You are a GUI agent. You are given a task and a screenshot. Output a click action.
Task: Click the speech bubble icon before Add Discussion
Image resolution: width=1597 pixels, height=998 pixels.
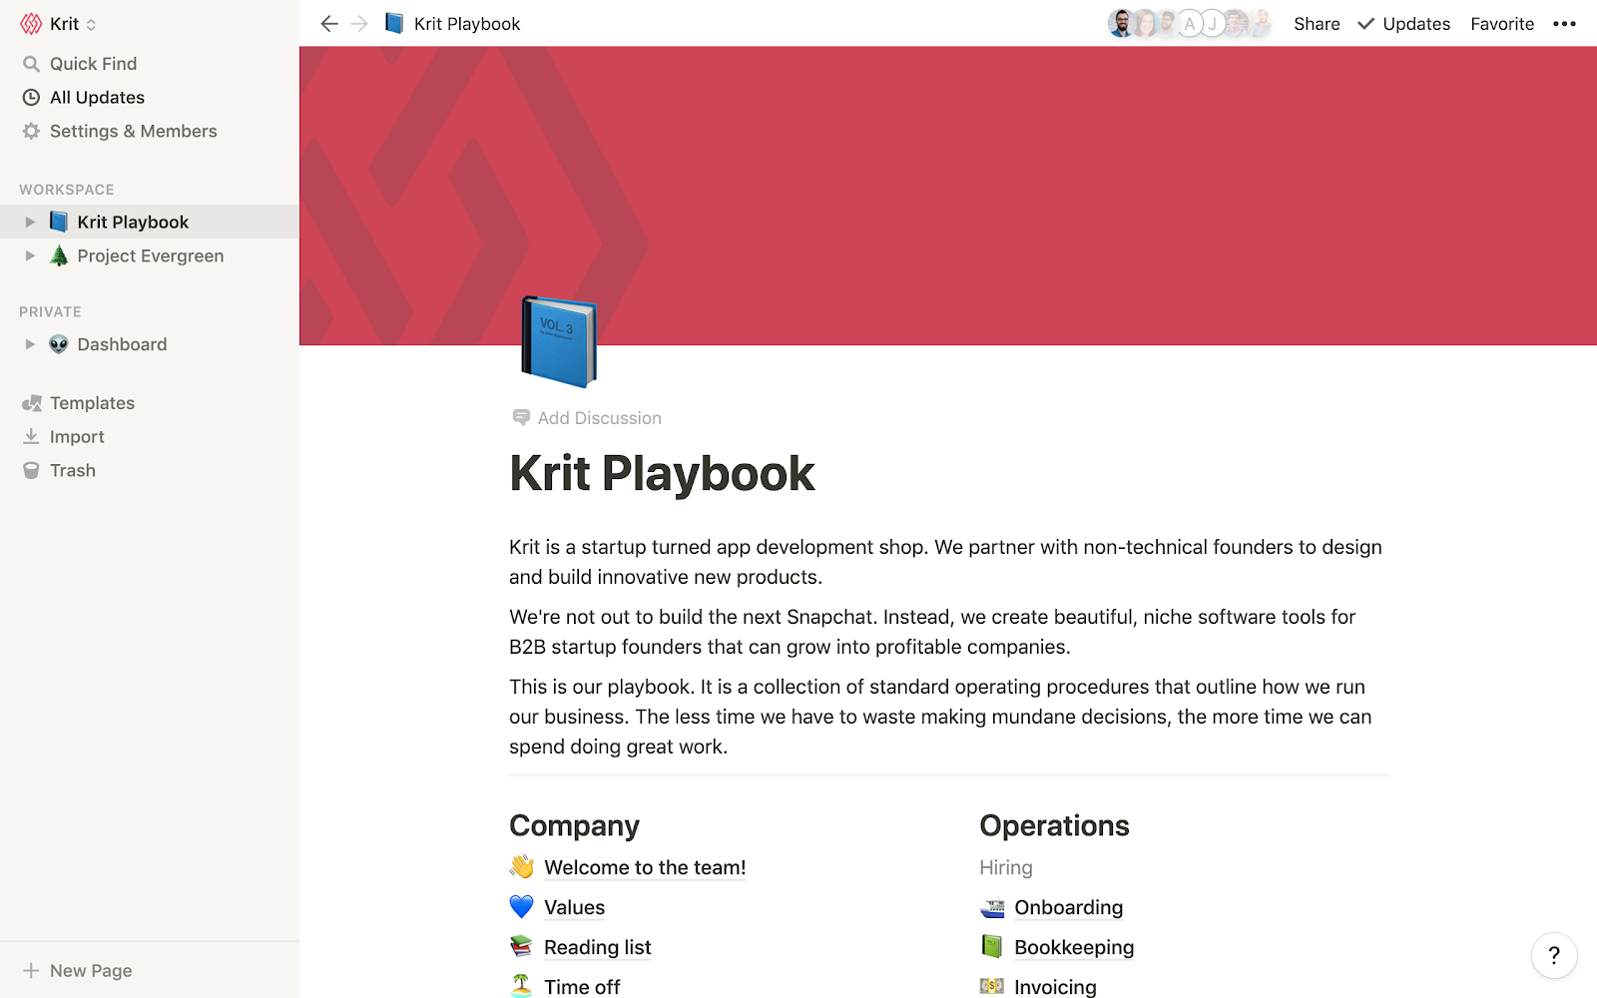[x=521, y=417]
